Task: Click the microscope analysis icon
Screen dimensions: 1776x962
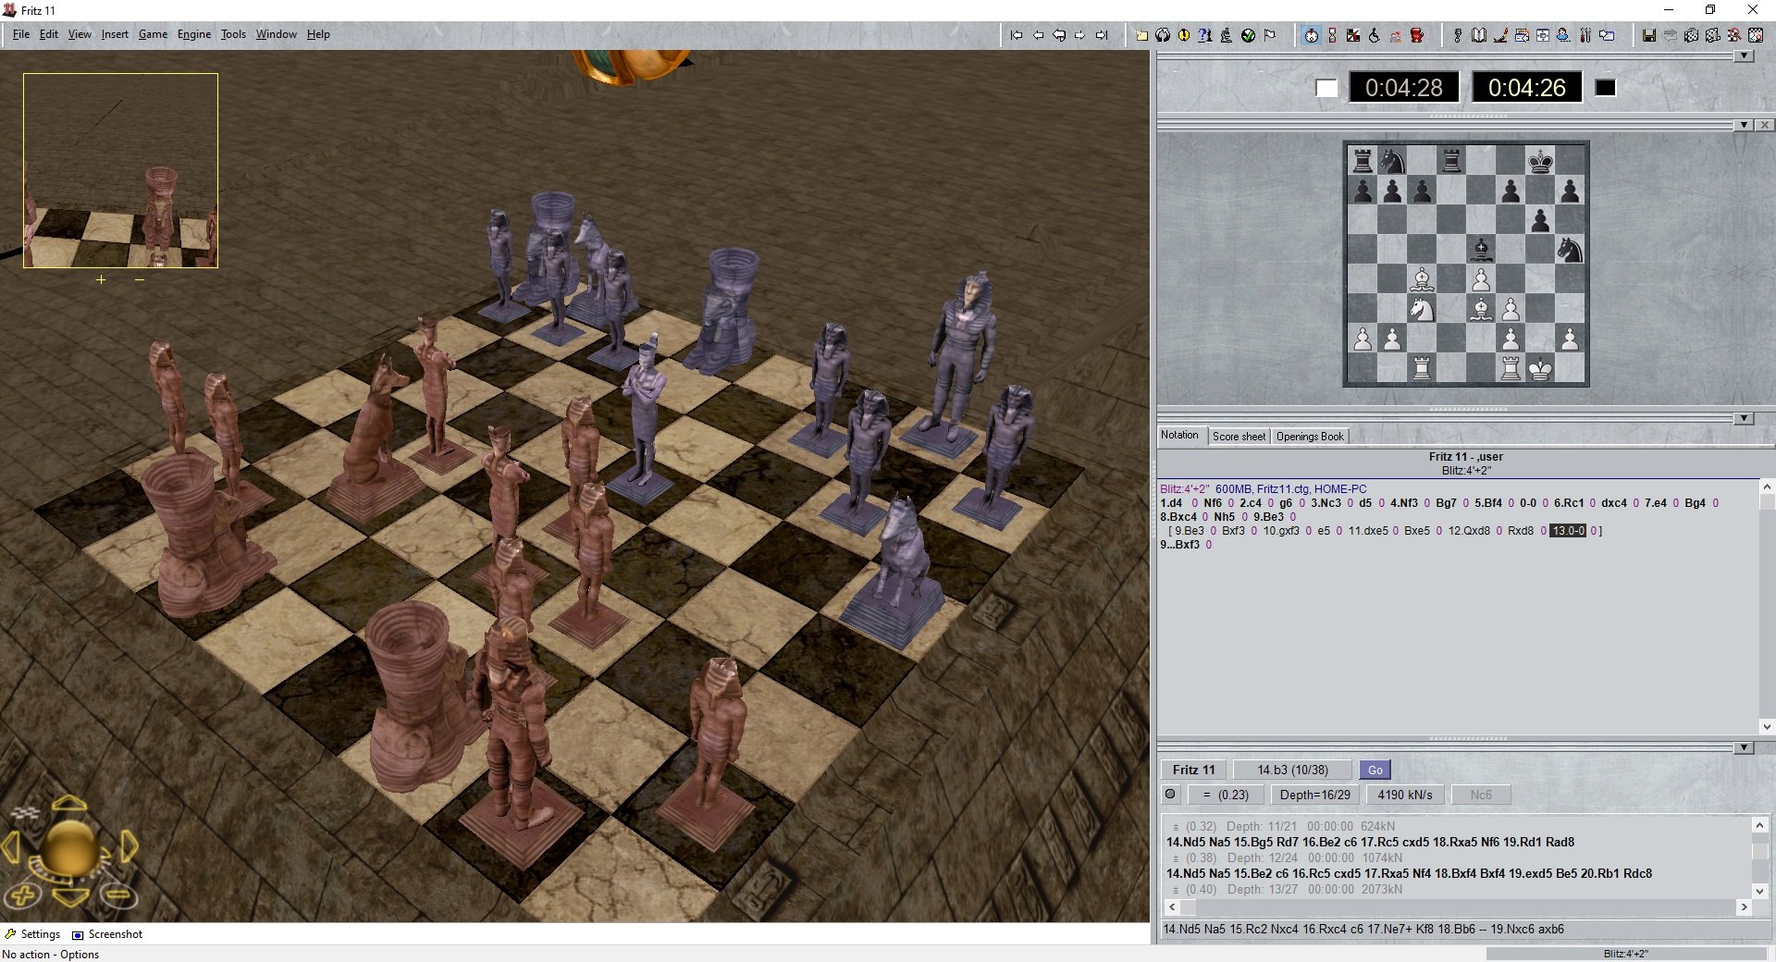Action: tap(1226, 35)
